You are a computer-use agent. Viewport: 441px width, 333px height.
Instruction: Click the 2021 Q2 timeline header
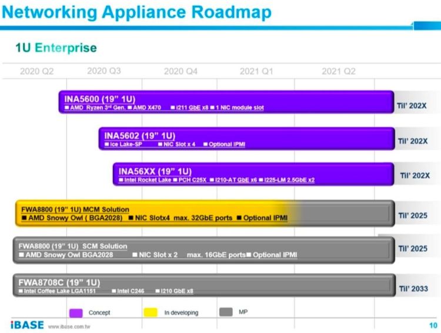[339, 71]
